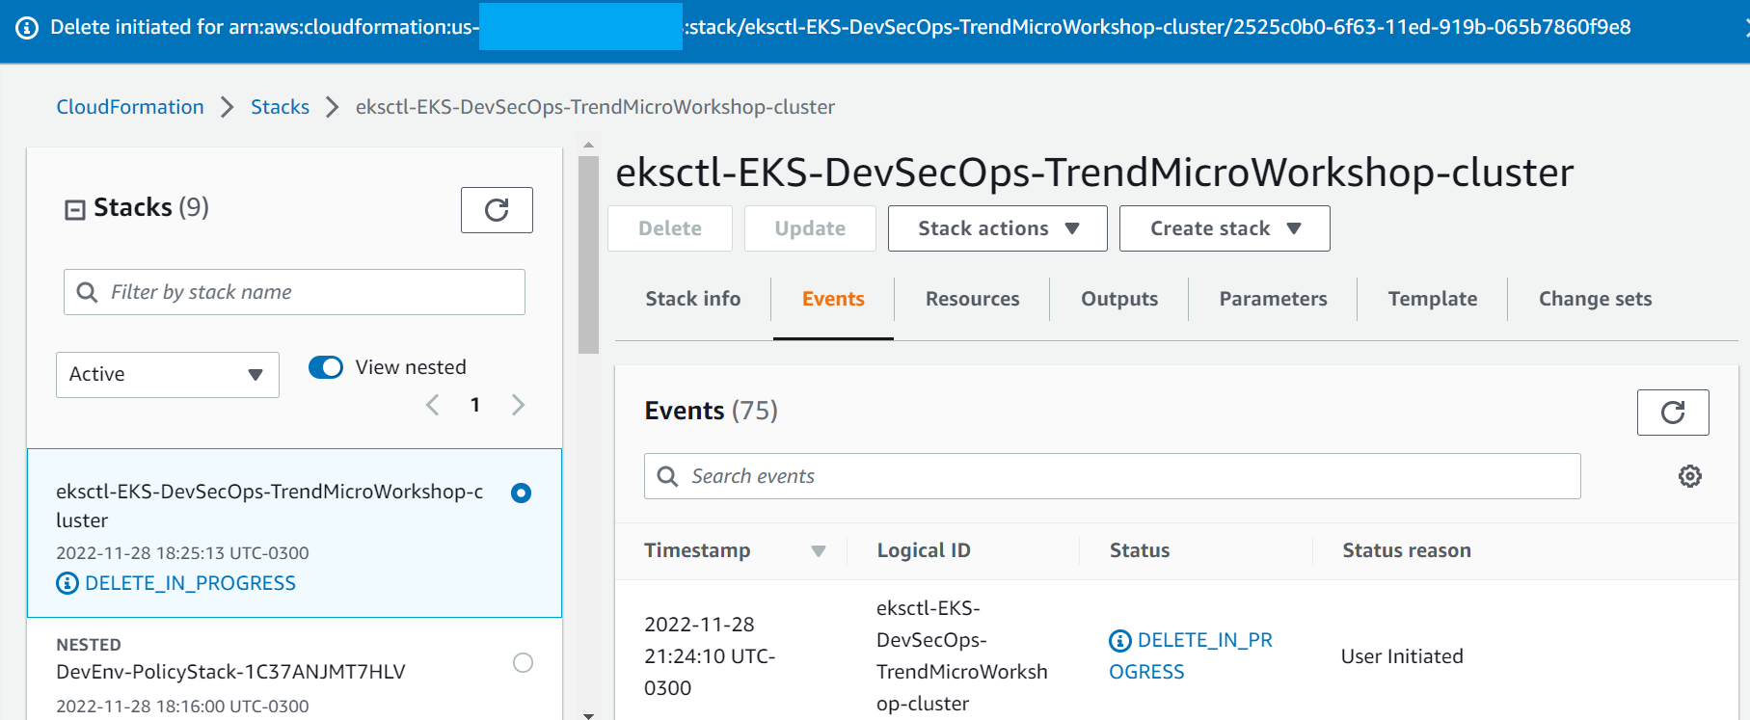Select the eksctl-EKS-DevSecOps cluster stack radio
The width and height of the screenshot is (1750, 720).
(x=522, y=493)
